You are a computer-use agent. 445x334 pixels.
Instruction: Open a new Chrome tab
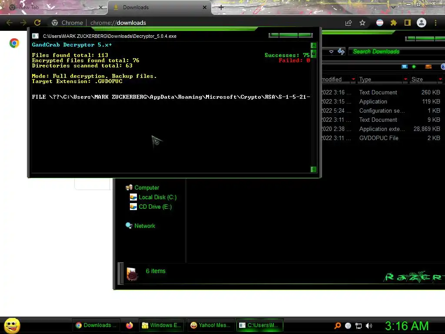pyautogui.click(x=221, y=7)
